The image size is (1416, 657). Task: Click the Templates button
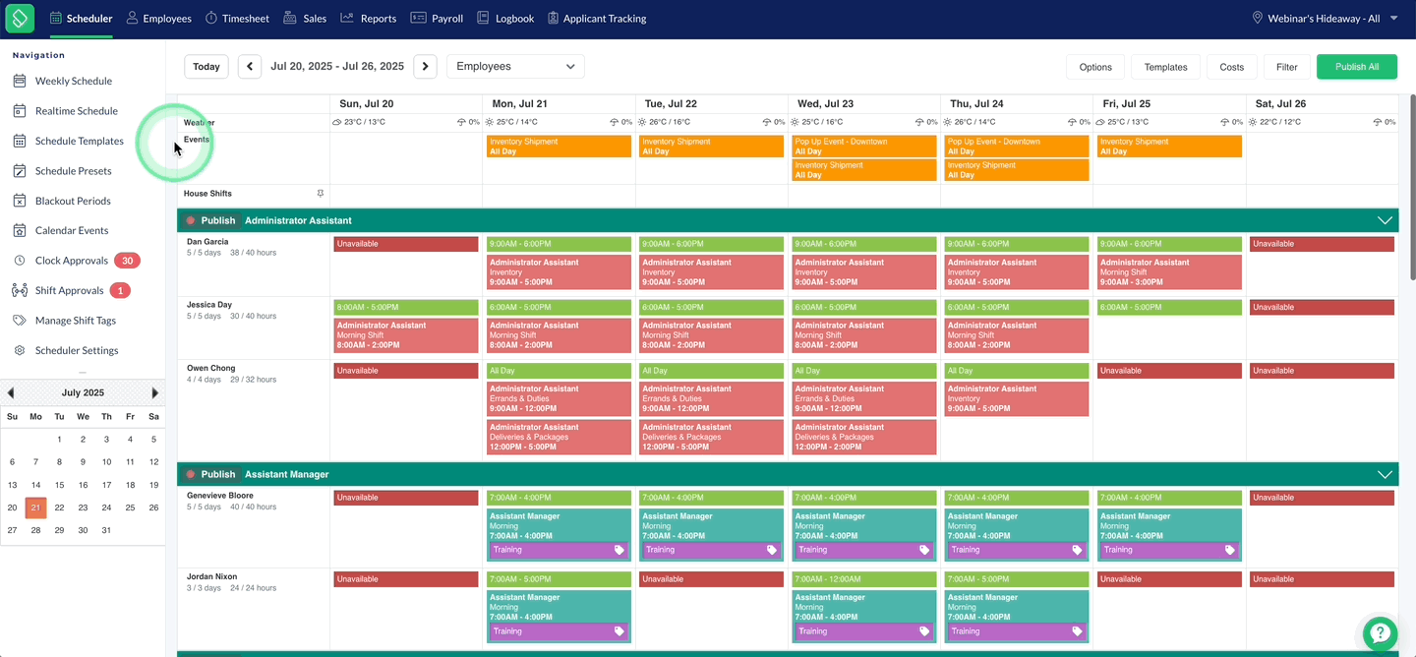tap(1165, 67)
